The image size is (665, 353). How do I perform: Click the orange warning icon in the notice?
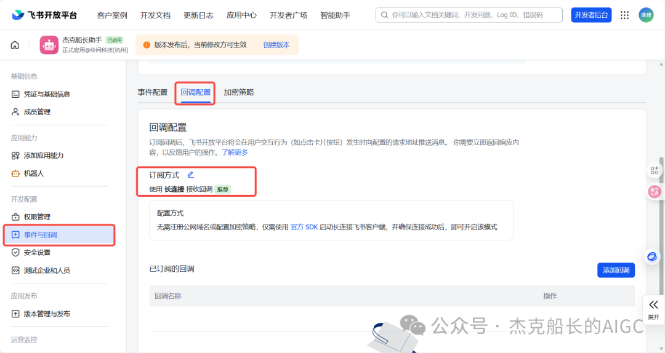pos(147,45)
